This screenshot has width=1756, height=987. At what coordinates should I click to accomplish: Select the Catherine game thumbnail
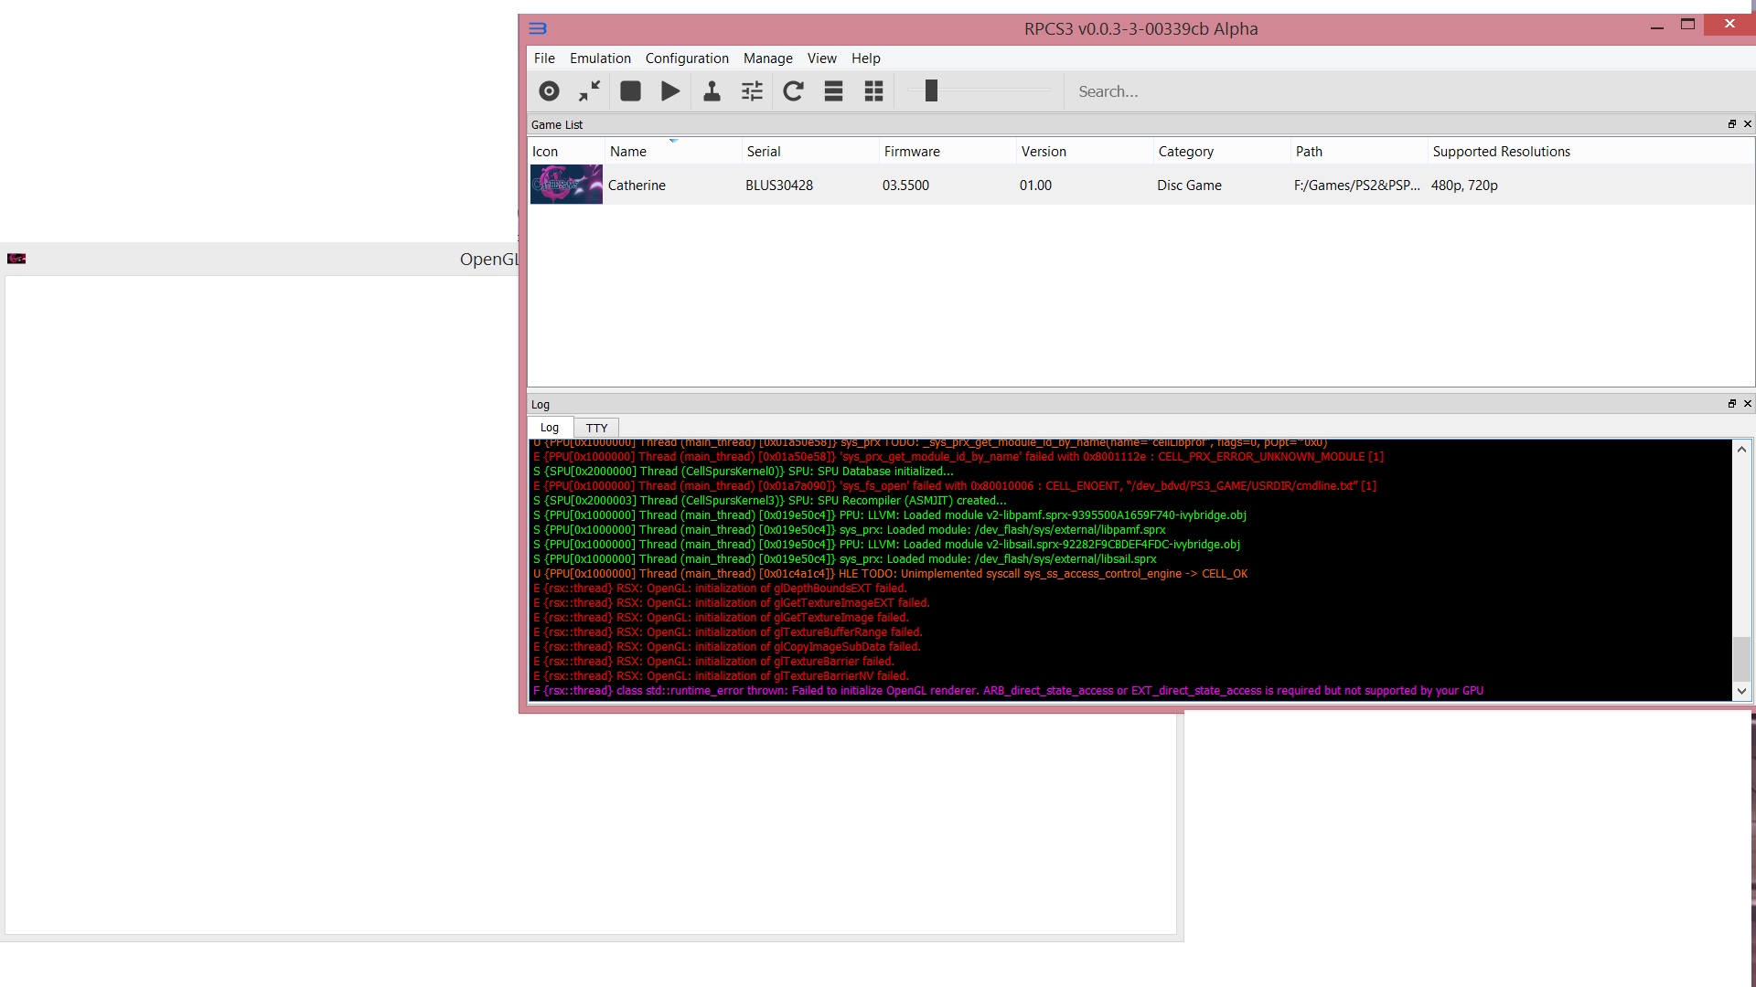pyautogui.click(x=566, y=185)
